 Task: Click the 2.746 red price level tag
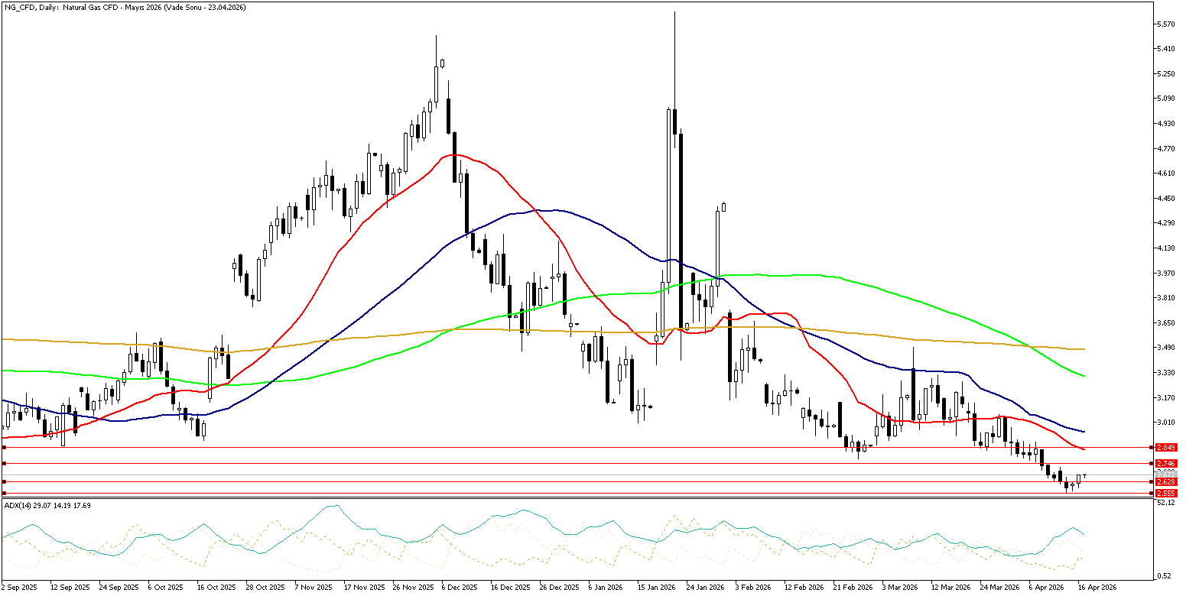pyautogui.click(x=1165, y=464)
